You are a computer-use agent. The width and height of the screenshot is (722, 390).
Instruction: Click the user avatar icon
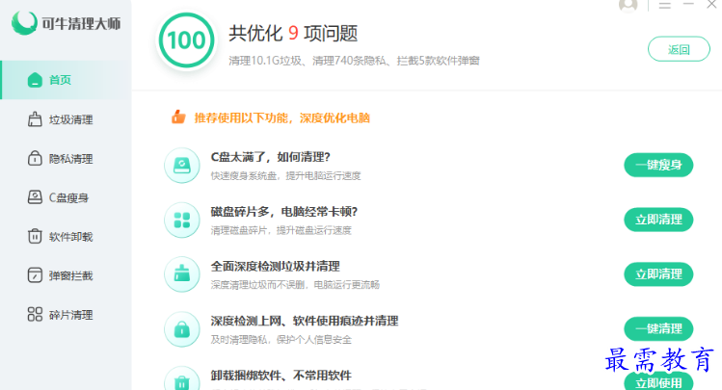tap(628, 5)
